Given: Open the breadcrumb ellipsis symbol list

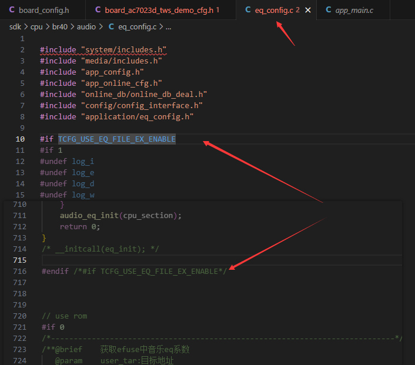Looking at the screenshot, I should pyautogui.click(x=168, y=26).
